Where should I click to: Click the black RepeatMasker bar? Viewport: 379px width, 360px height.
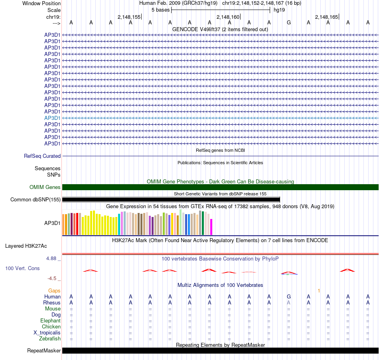coord(221,350)
